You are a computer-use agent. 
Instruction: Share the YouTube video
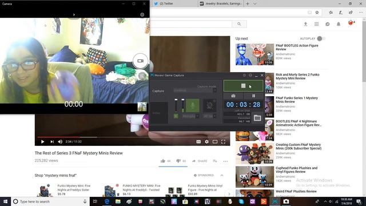(200, 161)
